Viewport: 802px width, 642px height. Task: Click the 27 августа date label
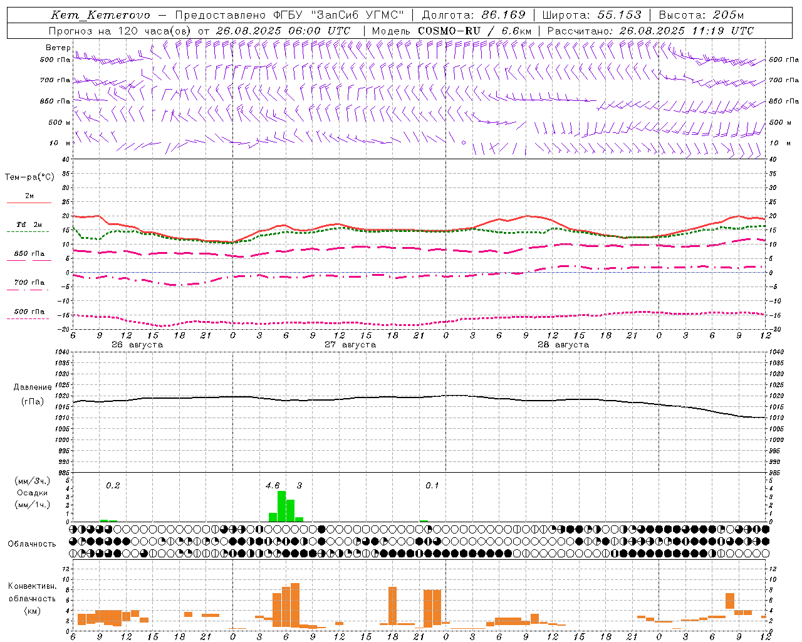[x=350, y=345]
